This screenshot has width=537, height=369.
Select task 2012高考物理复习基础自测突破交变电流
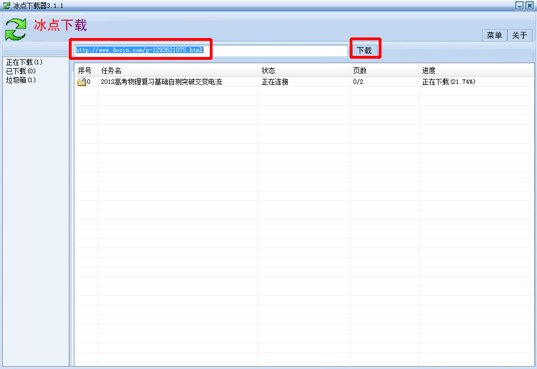(x=161, y=82)
